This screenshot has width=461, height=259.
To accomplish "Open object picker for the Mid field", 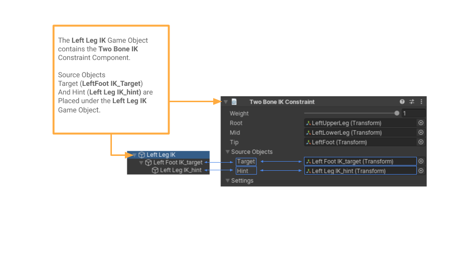I will coord(421,132).
